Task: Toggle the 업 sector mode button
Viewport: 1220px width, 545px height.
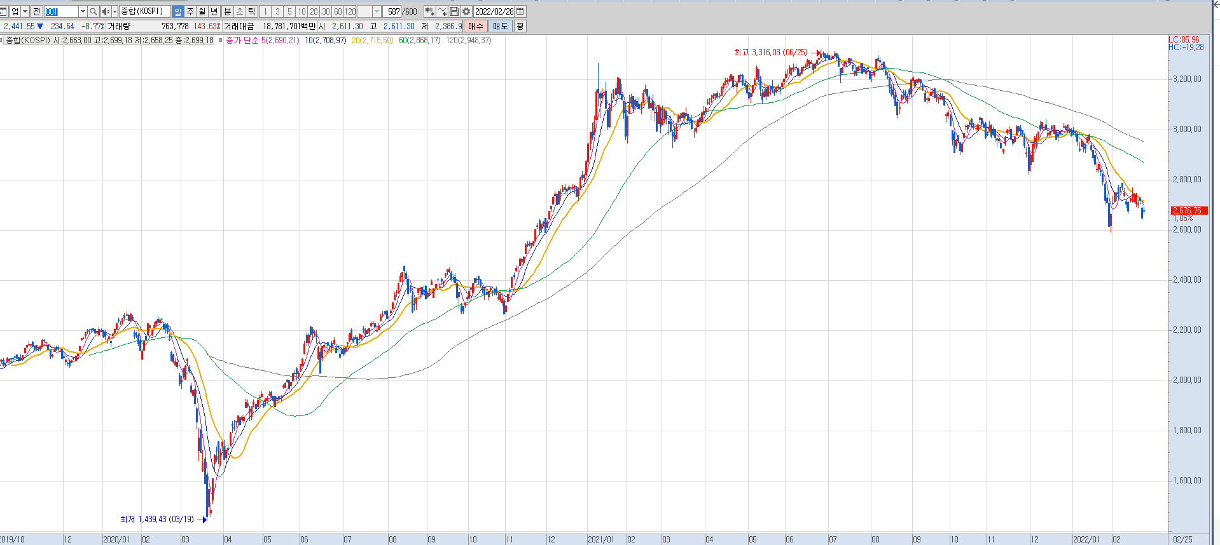Action: (x=15, y=11)
